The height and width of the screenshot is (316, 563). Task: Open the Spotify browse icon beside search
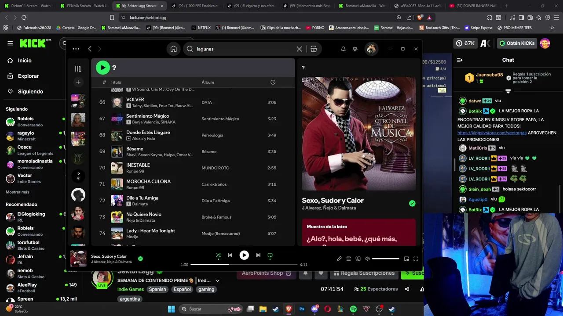(314, 49)
